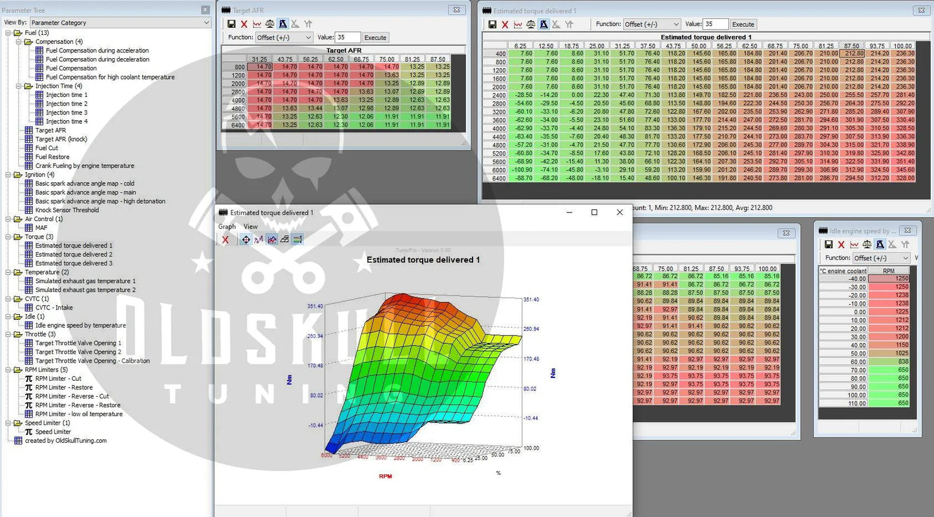Save the Idle engine speed table
Viewport: 934px width, 517px height.
click(x=829, y=244)
